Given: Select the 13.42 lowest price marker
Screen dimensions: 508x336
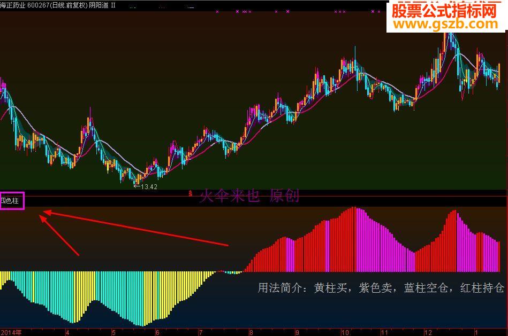Looking at the screenshot, I should point(146,186).
